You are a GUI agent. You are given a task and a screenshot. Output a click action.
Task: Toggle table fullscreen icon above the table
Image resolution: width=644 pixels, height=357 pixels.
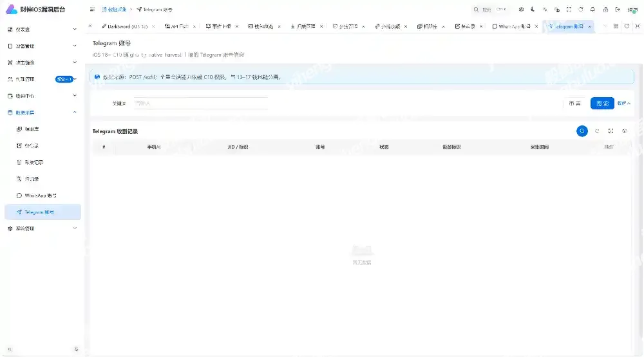pos(611,131)
